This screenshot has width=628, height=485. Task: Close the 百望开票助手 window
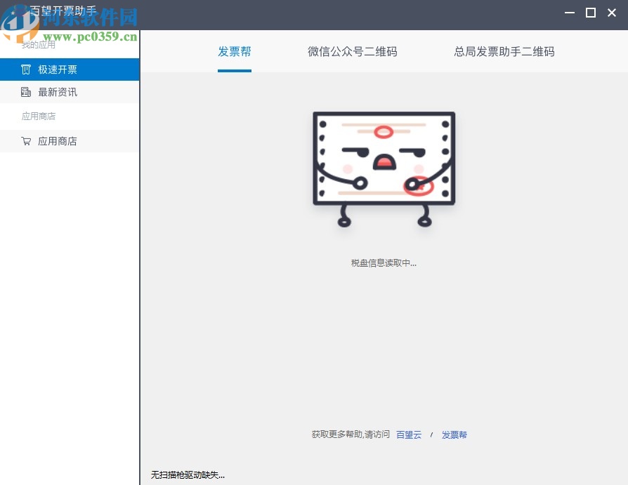click(x=612, y=13)
